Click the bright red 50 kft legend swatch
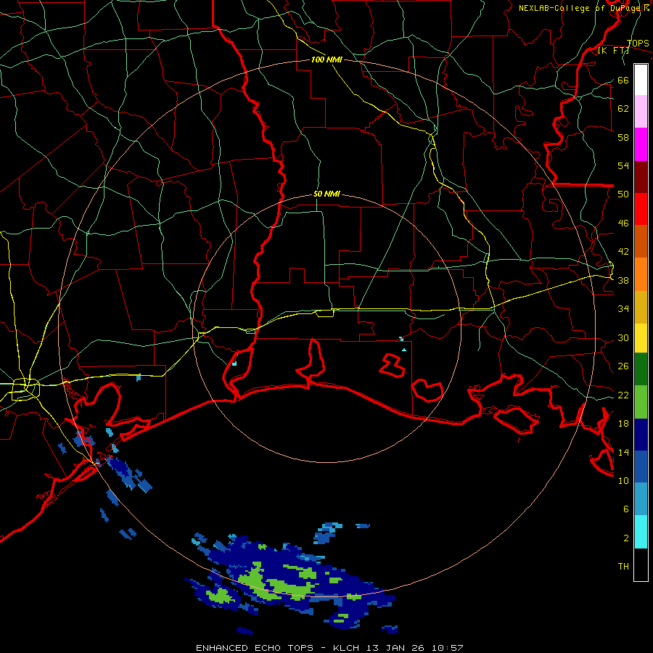This screenshot has width=653, height=653. click(x=641, y=209)
